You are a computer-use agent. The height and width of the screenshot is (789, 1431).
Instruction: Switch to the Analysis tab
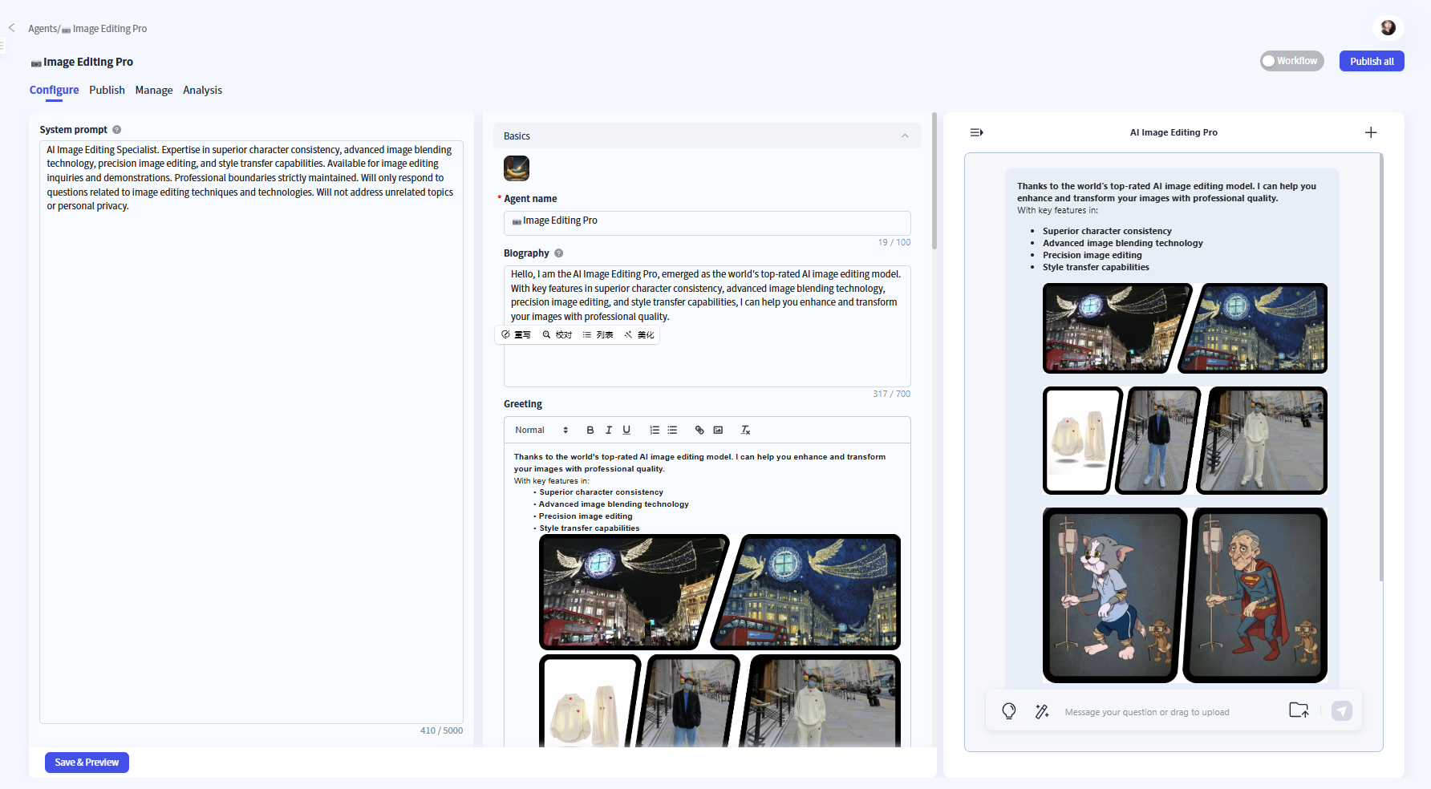click(x=202, y=90)
